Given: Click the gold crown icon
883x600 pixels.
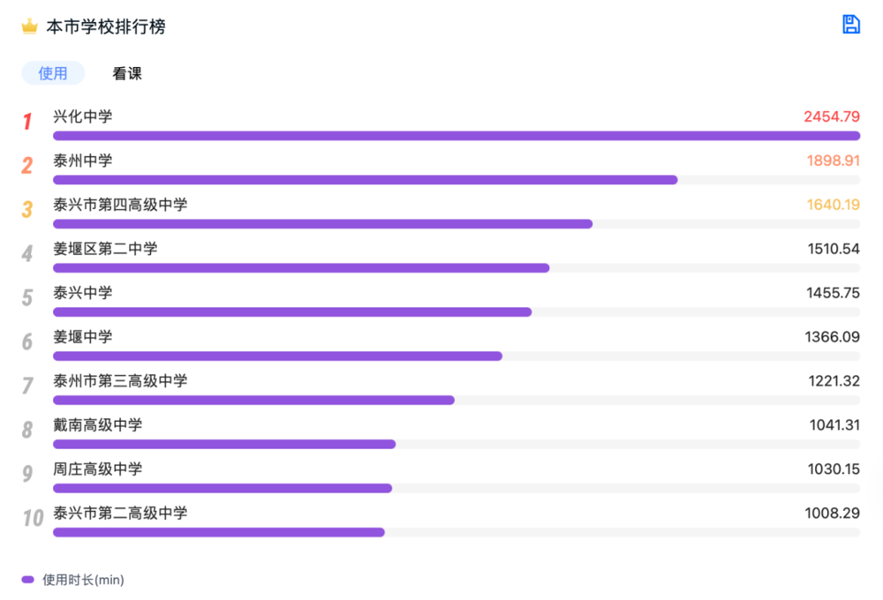Looking at the screenshot, I should [29, 26].
